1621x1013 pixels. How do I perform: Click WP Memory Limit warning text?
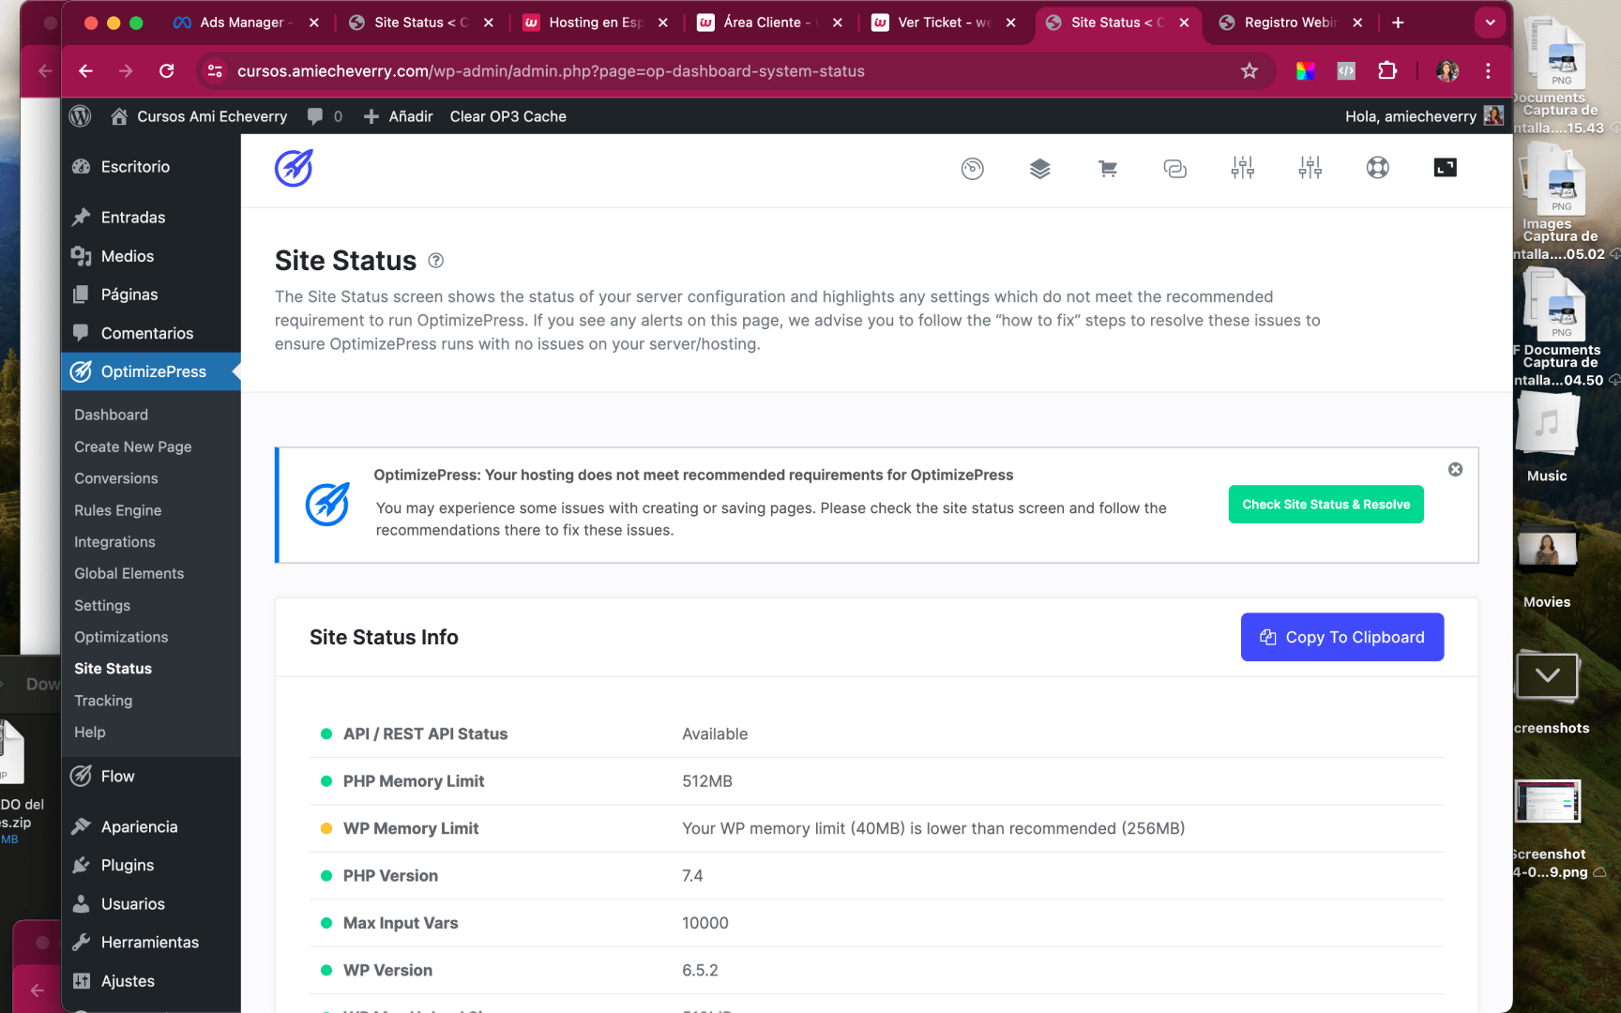tap(933, 828)
